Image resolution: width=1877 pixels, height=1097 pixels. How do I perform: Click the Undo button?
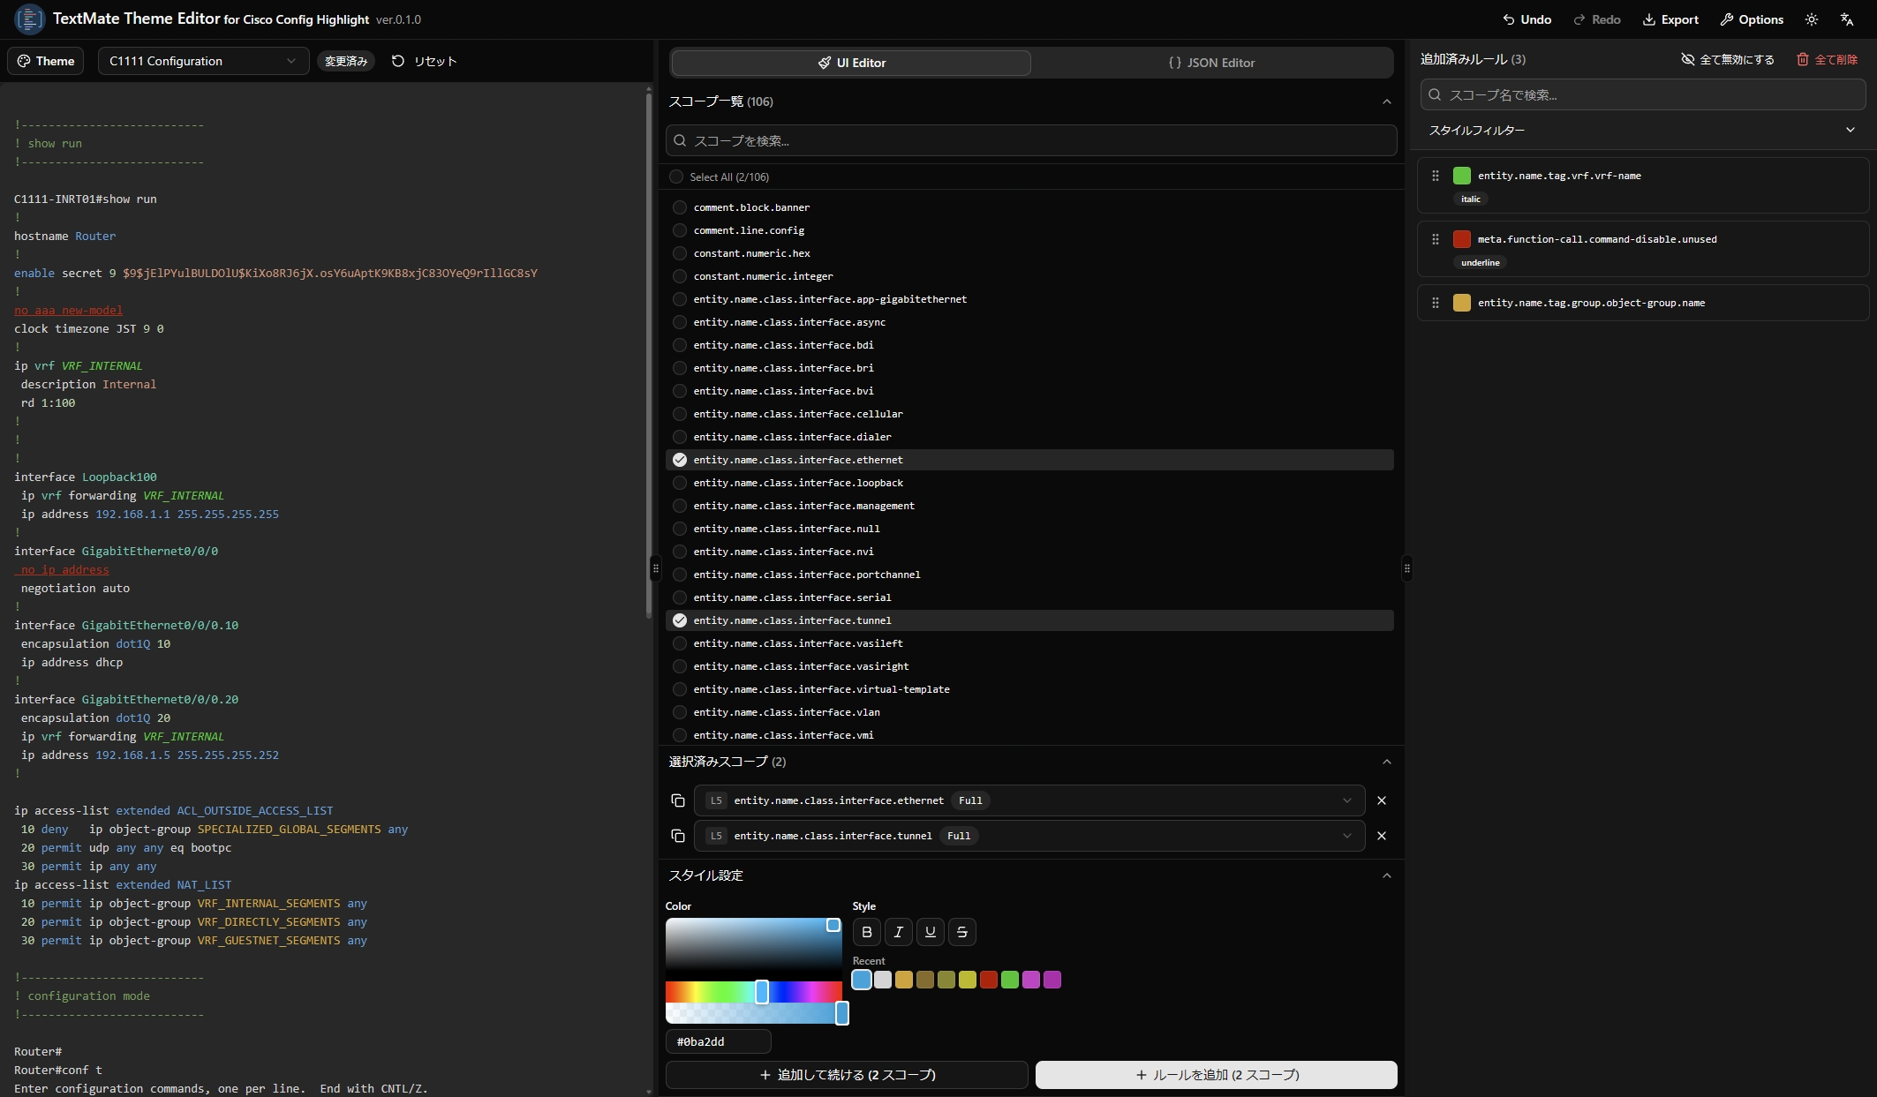1527,19
